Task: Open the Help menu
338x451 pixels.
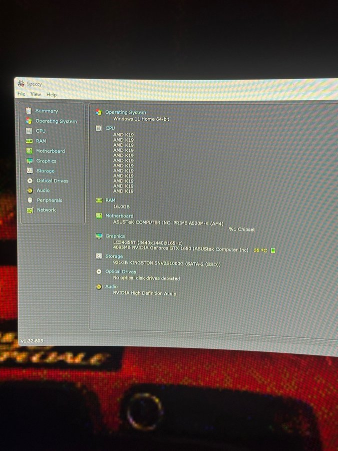Action: coord(52,95)
